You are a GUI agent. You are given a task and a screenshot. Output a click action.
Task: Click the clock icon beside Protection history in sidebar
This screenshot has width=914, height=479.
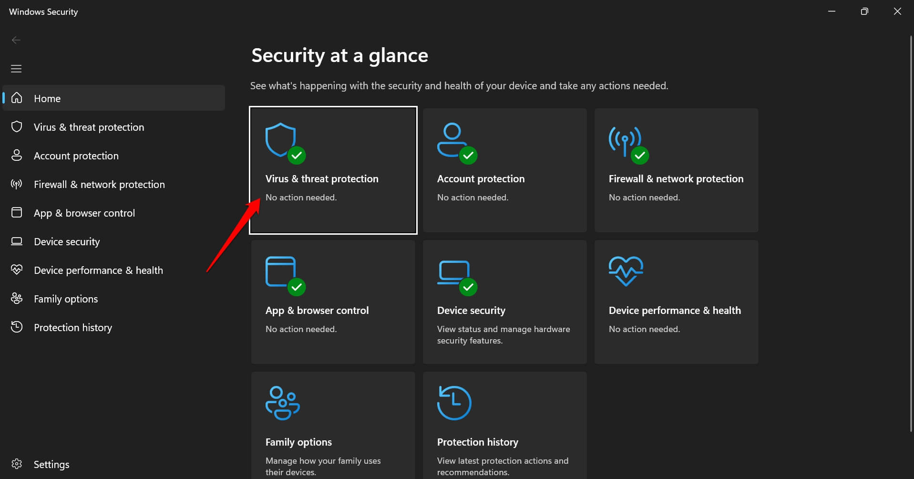pyautogui.click(x=17, y=327)
